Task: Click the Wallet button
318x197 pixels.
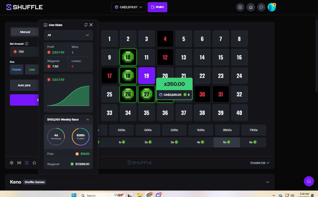Action: point(157,7)
